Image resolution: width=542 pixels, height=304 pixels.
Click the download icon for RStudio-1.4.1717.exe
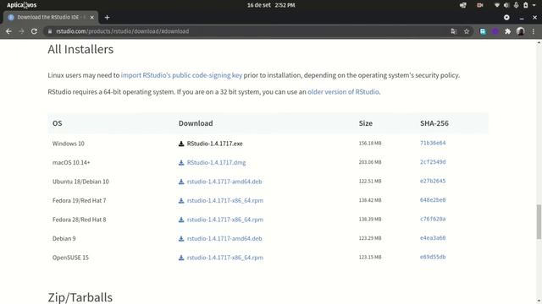click(181, 144)
